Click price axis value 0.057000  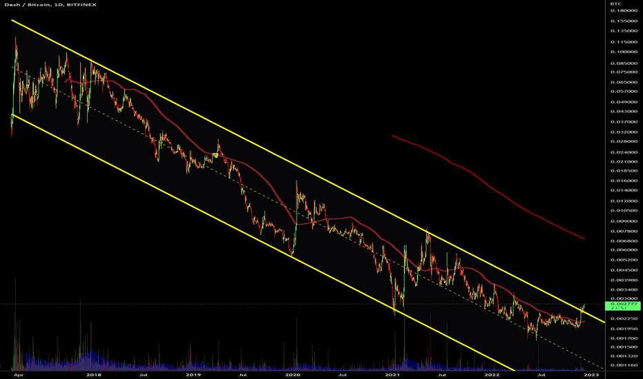pos(624,91)
